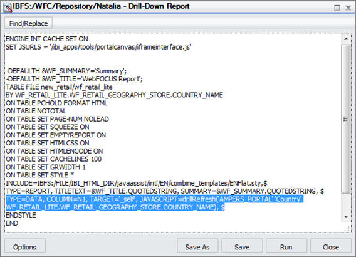Save the procedure
This screenshot has height=257, width=356.
(242, 247)
